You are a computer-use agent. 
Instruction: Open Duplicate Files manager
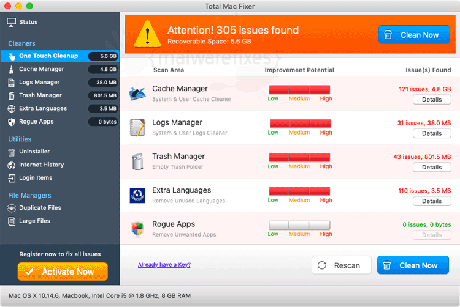click(60, 207)
